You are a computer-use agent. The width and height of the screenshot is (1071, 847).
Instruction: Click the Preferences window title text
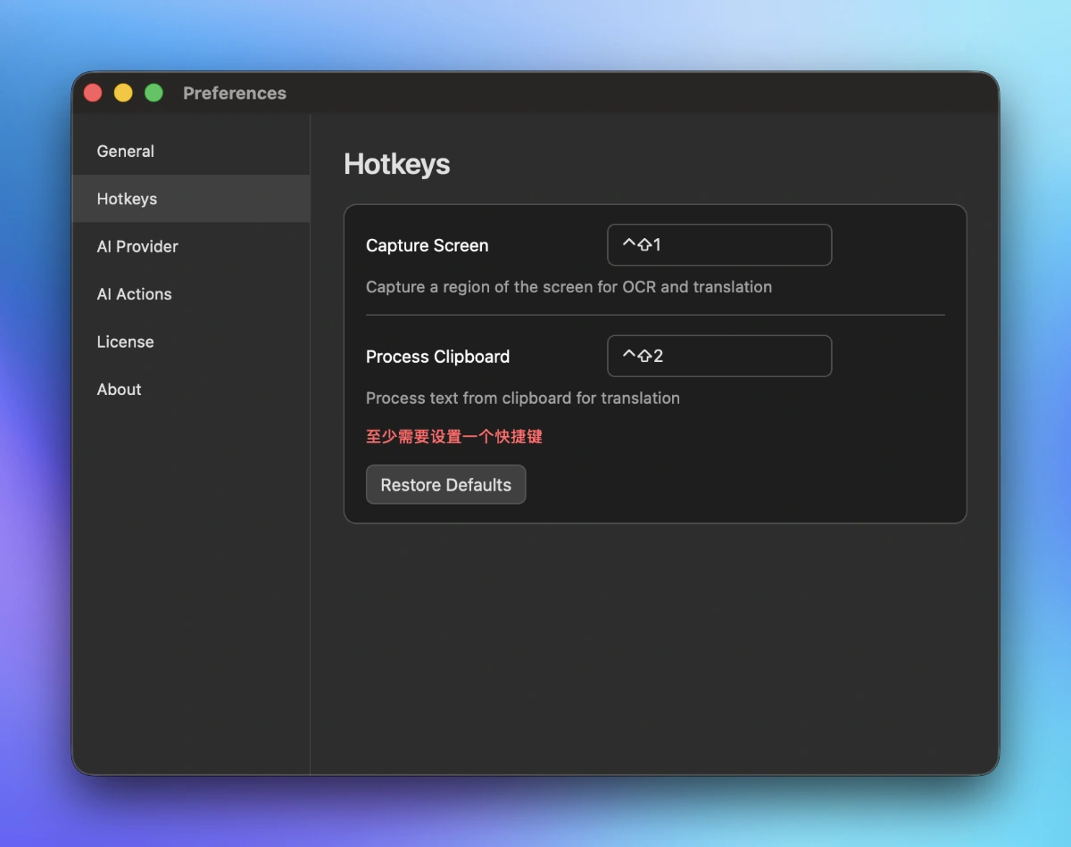pos(235,94)
